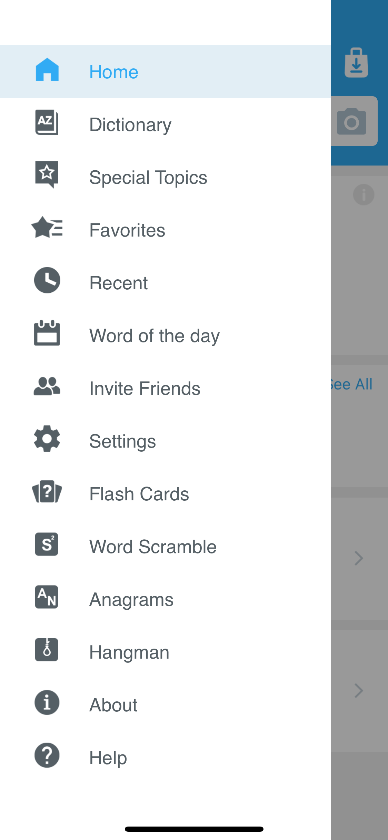The height and width of the screenshot is (840, 388).
Task: Tap the Special Topics star icon
Action: (47, 174)
